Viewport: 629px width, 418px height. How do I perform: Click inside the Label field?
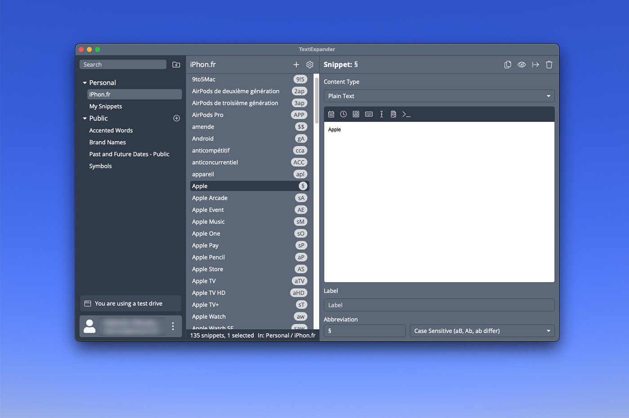(x=439, y=305)
